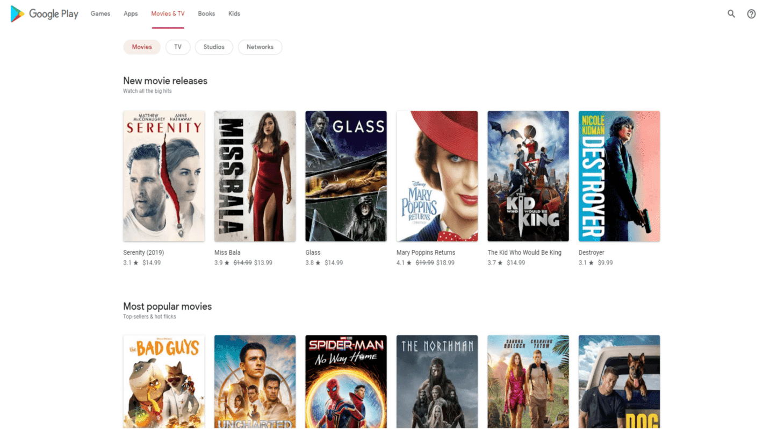The width and height of the screenshot is (763, 429).
Task: Click the Miss Bala title text
Action: coord(227,253)
